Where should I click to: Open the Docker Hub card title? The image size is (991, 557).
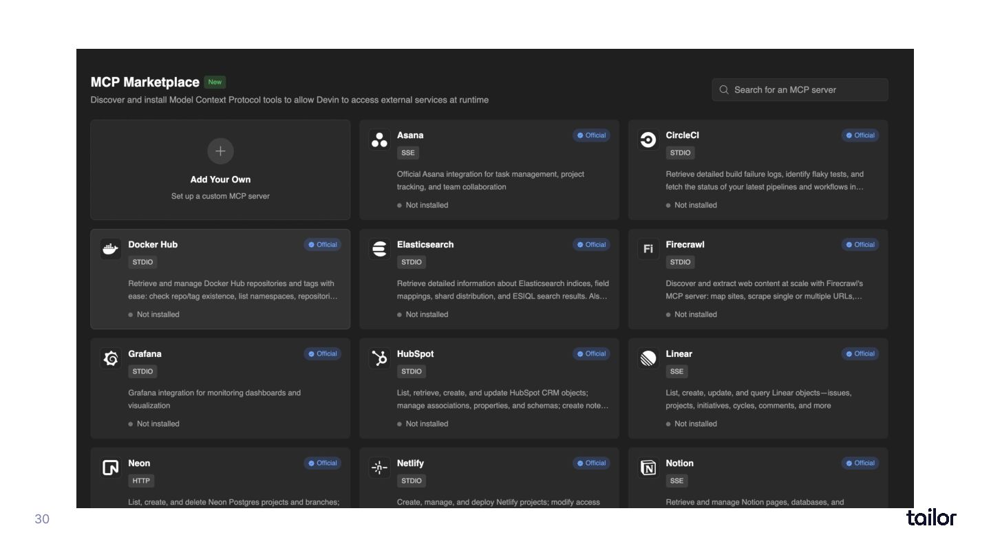(153, 245)
